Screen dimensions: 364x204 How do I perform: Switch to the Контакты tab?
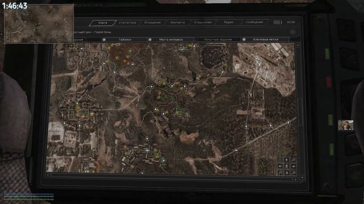point(177,23)
